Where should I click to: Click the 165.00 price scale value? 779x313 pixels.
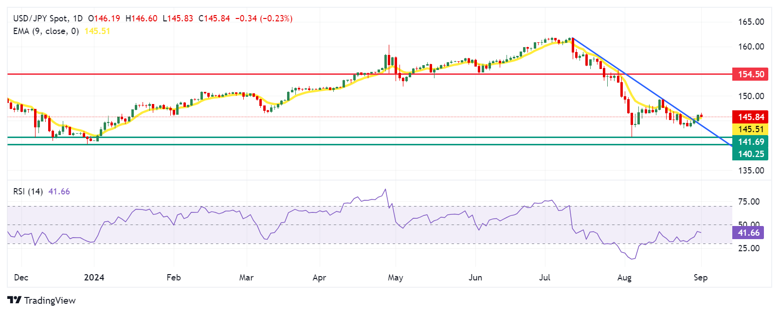pyautogui.click(x=751, y=22)
